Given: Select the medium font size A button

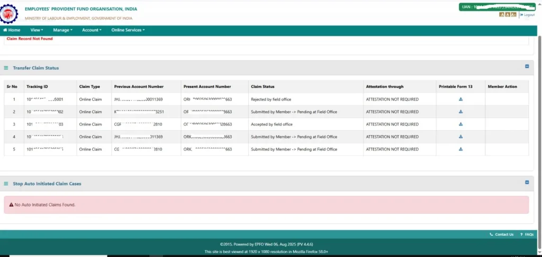Looking at the screenshot, I should [x=507, y=14].
